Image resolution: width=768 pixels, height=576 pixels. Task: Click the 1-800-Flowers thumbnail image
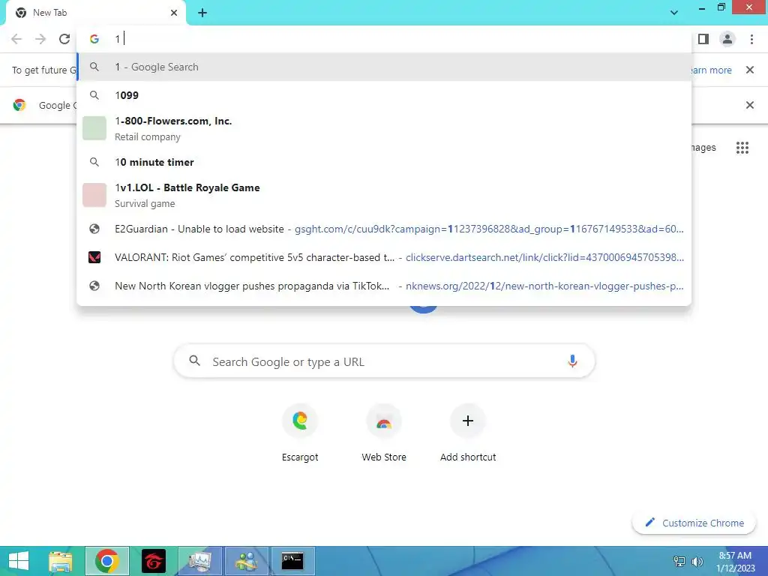coord(94,128)
